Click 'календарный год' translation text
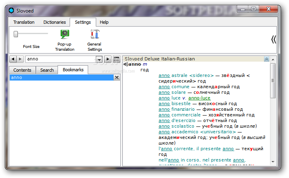289x178 pixels. [218, 87]
